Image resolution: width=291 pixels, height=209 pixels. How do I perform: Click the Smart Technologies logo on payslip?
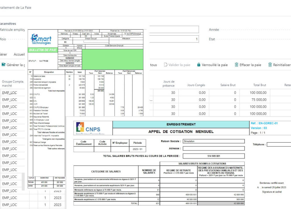click(41, 39)
